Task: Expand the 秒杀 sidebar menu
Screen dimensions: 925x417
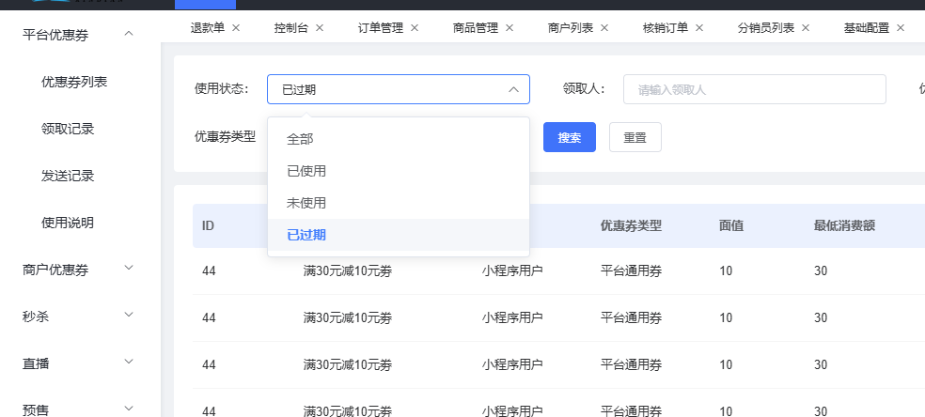Action: click(x=129, y=316)
